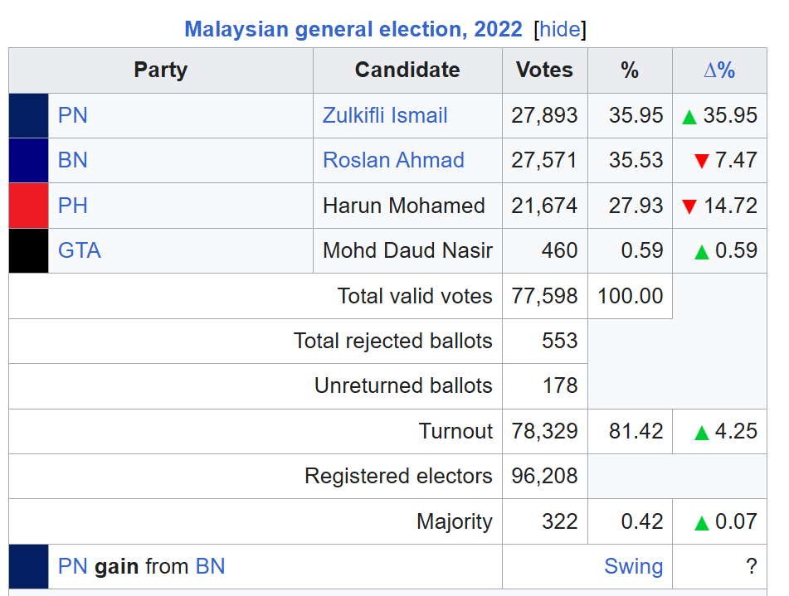Viewport: 789px width, 596px height.
Task: Click BN link in the gain summary row
Action: click(x=211, y=566)
